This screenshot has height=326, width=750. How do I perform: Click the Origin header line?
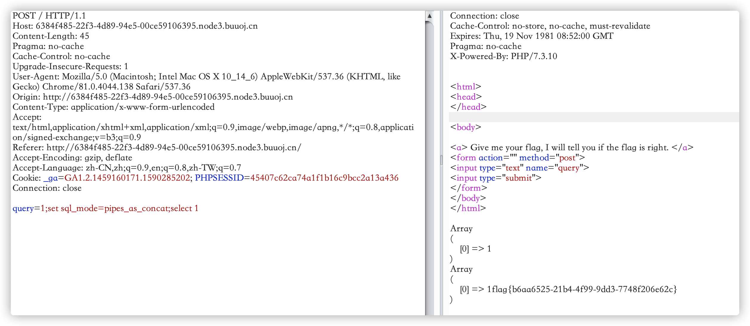coord(153,97)
